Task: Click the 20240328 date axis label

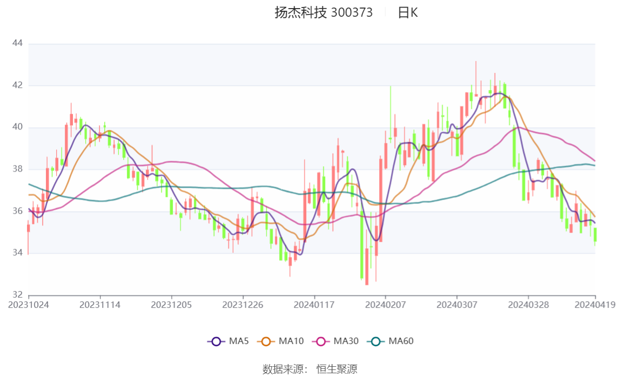Action: [x=529, y=305]
